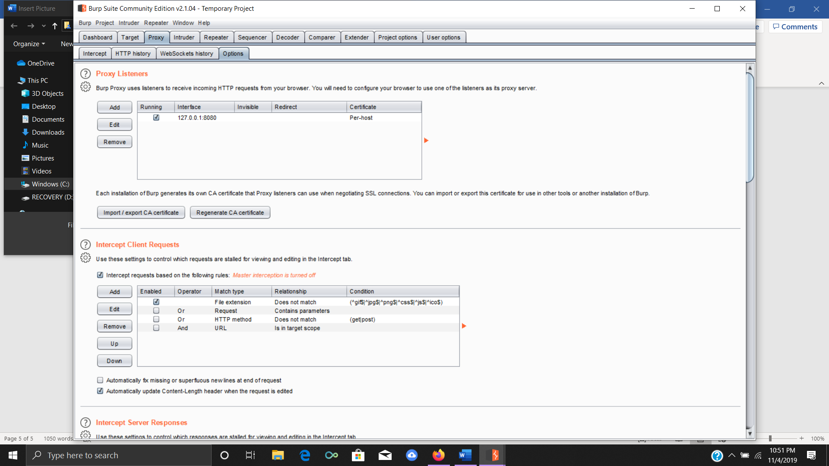This screenshot has height=466, width=829.
Task: Open the Repeater menu in menu bar
Action: (156, 23)
